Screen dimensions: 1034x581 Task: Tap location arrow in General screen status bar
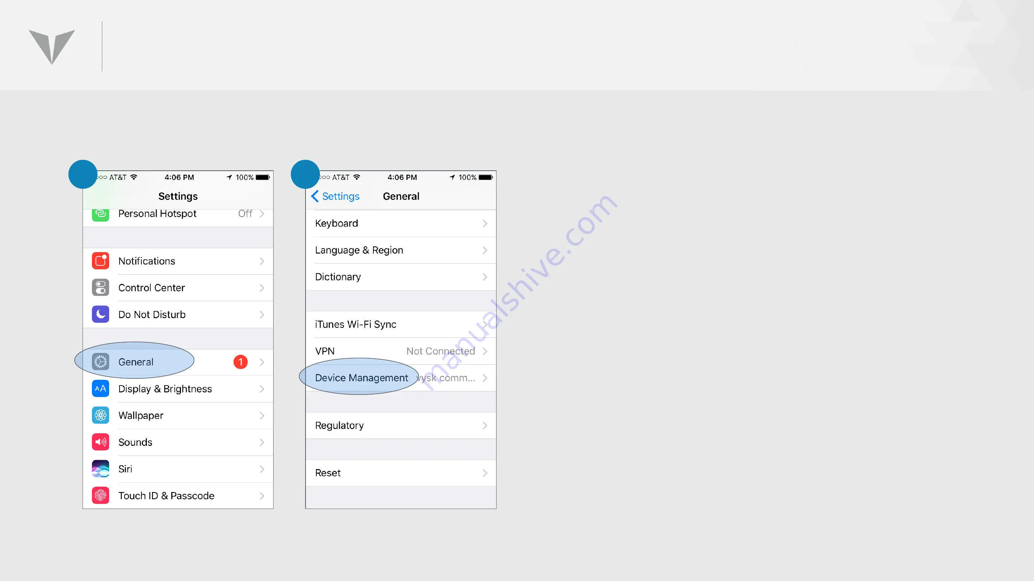(452, 177)
